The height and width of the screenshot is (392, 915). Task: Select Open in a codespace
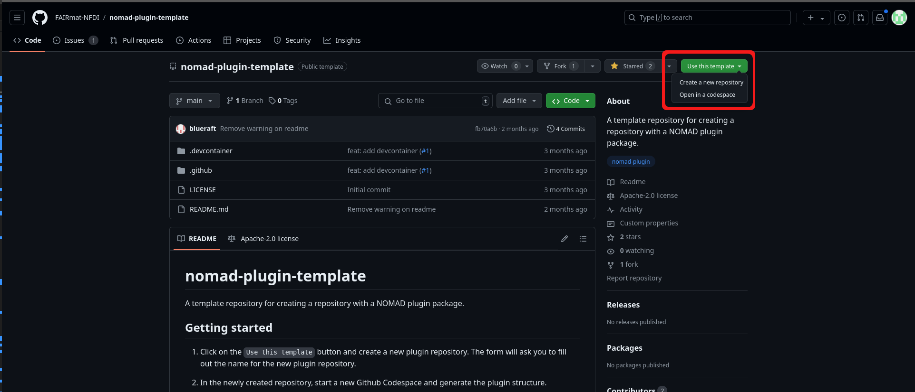pos(707,94)
